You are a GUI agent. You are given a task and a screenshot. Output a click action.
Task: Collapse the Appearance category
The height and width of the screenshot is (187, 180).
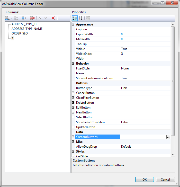click(73, 24)
